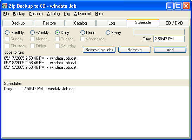Click the empty field above Time
Screen dimensions: 192x140
click(x=159, y=32)
